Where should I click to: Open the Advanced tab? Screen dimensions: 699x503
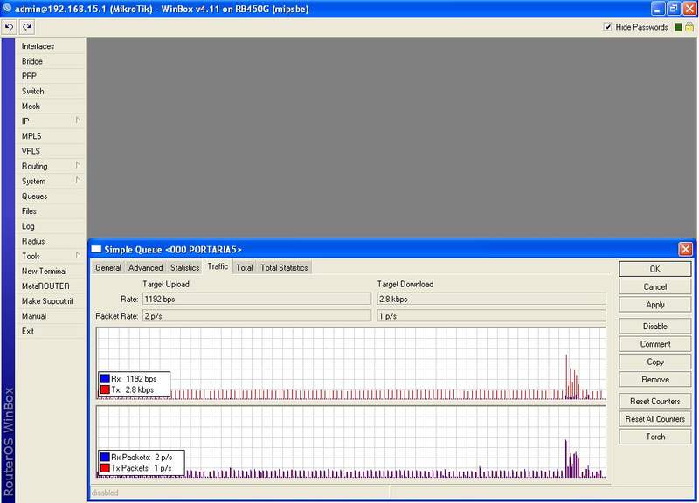click(x=146, y=267)
